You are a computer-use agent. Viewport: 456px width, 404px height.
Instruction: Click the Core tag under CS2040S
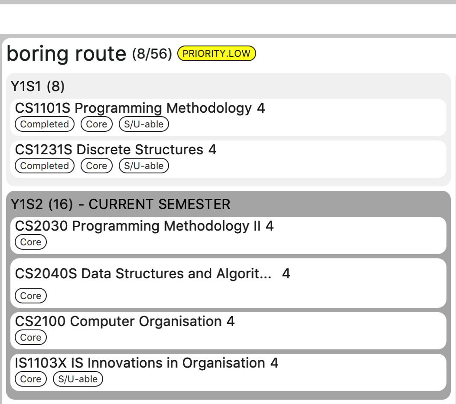click(30, 296)
